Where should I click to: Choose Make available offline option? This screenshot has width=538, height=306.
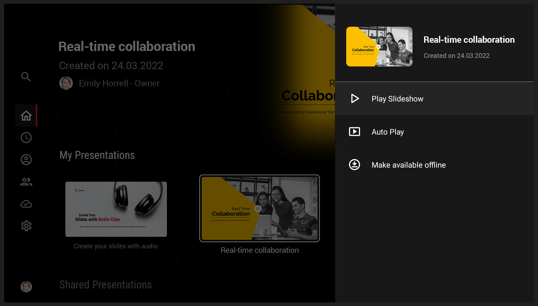point(409,165)
